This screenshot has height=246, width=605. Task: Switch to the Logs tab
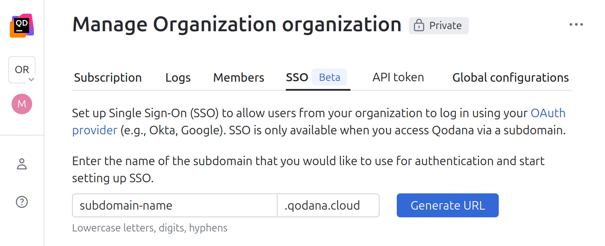pos(178,77)
